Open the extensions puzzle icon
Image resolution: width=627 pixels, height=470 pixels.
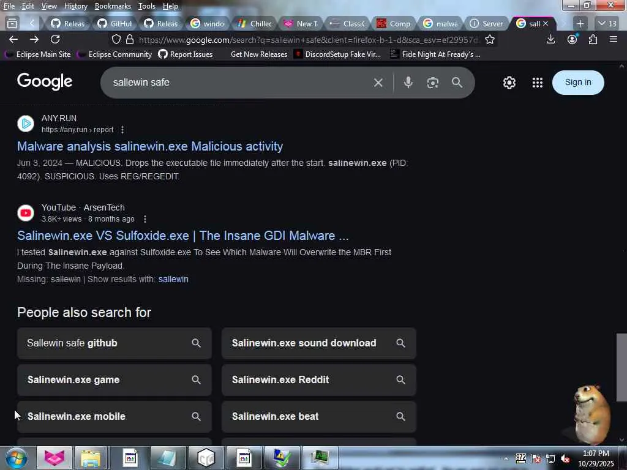(593, 39)
